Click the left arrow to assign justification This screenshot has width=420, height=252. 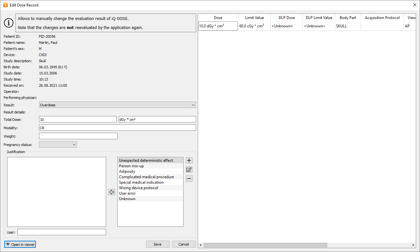[x=112, y=192]
